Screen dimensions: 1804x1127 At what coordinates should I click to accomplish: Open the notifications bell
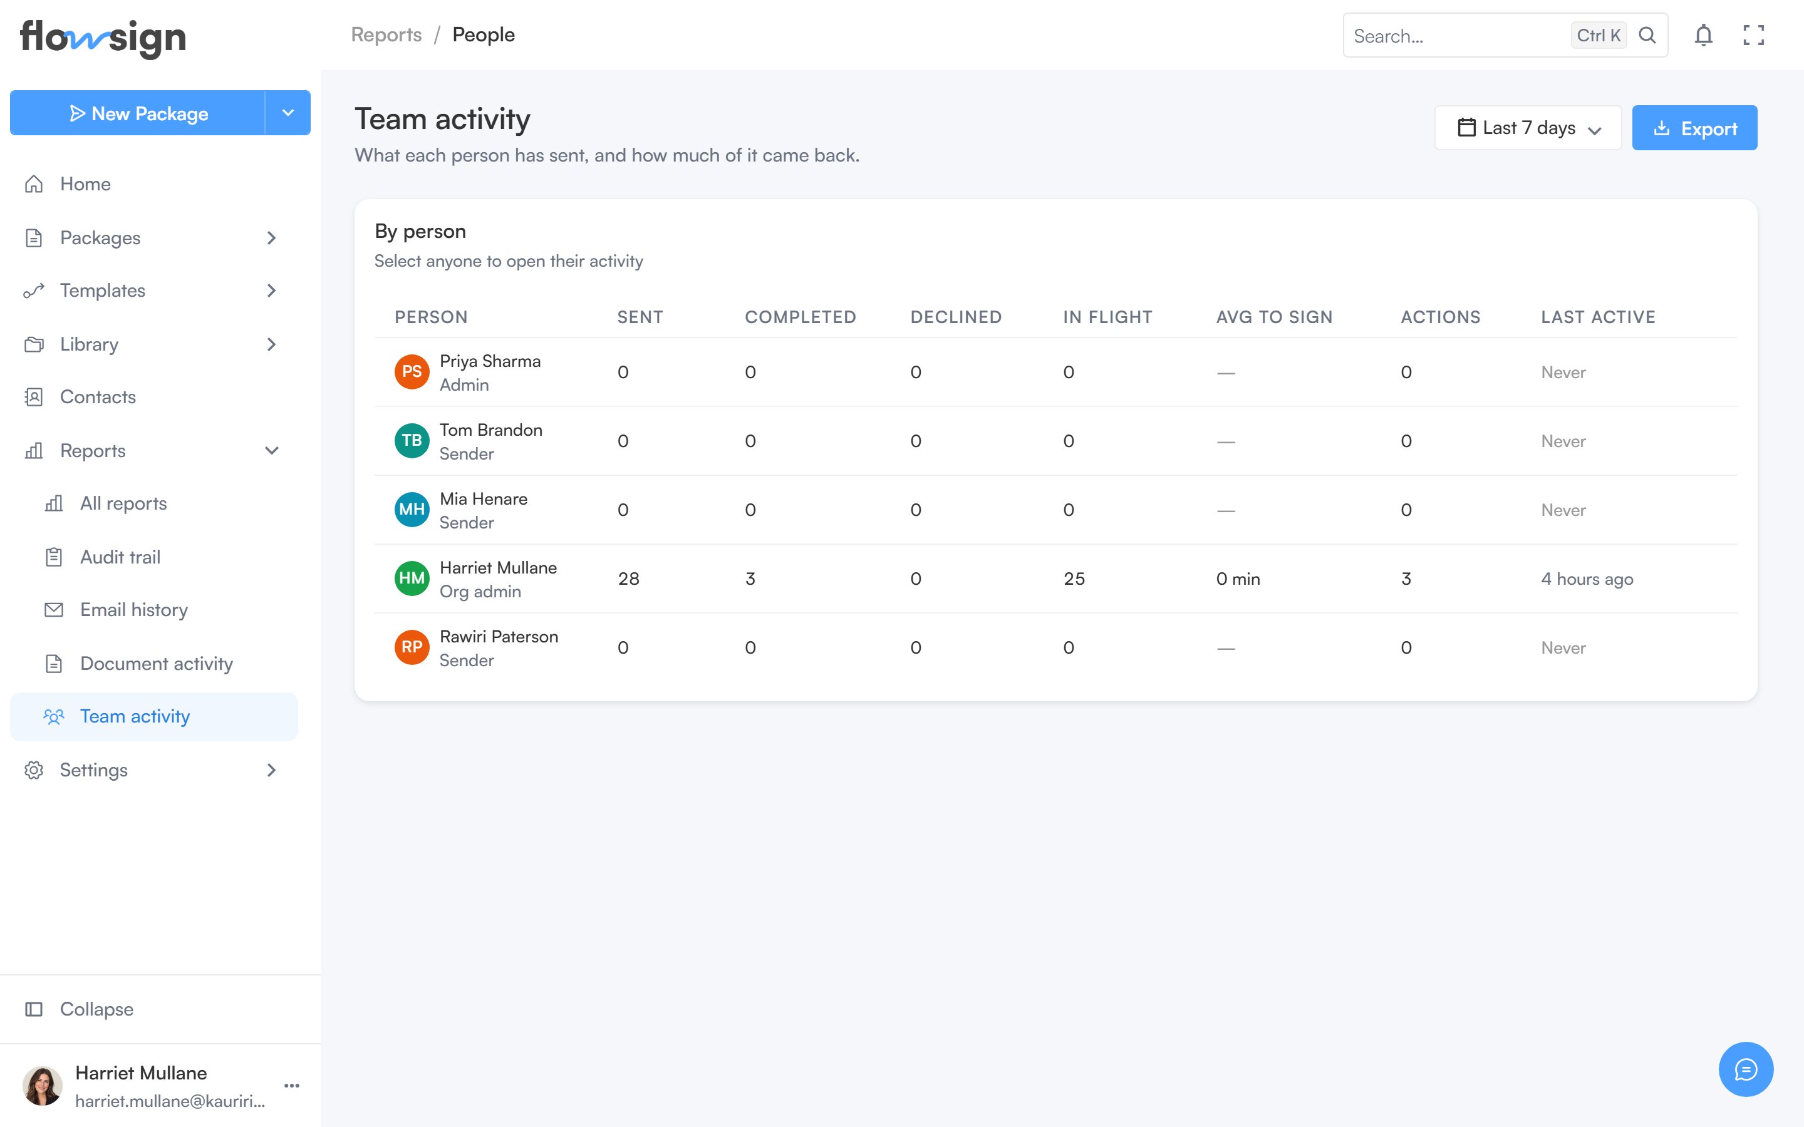[1703, 35]
